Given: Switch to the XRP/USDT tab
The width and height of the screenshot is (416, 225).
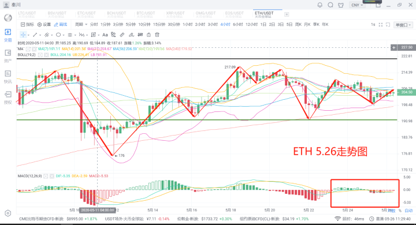Looking at the screenshot, I should (175, 14).
